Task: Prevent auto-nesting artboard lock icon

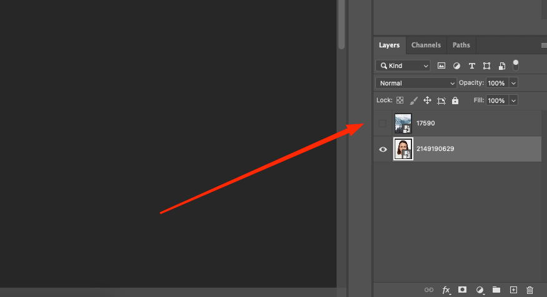Action: pos(441,100)
